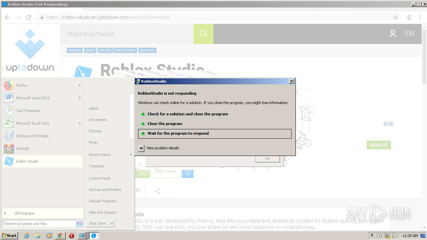The image size is (427, 240).
Task: Open Computer from Start menu
Action: point(97,166)
